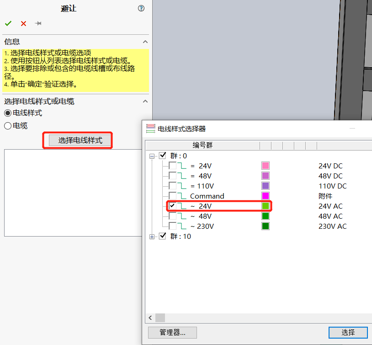Click the 选择电线样式 button
The height and width of the screenshot is (345, 372).
point(80,140)
